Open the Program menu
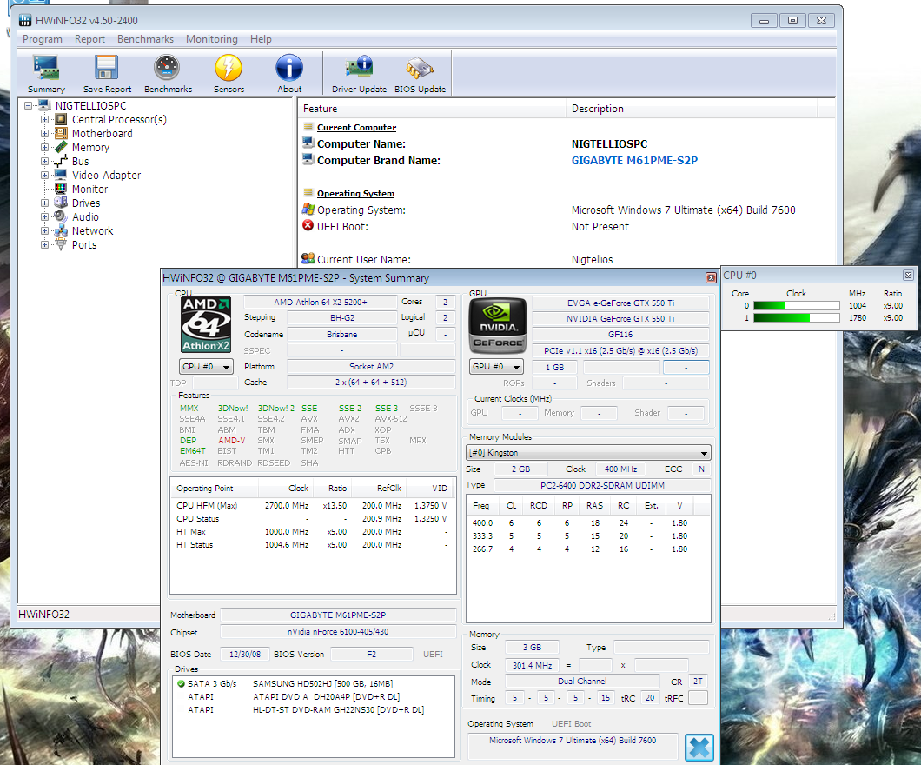 pyautogui.click(x=43, y=39)
